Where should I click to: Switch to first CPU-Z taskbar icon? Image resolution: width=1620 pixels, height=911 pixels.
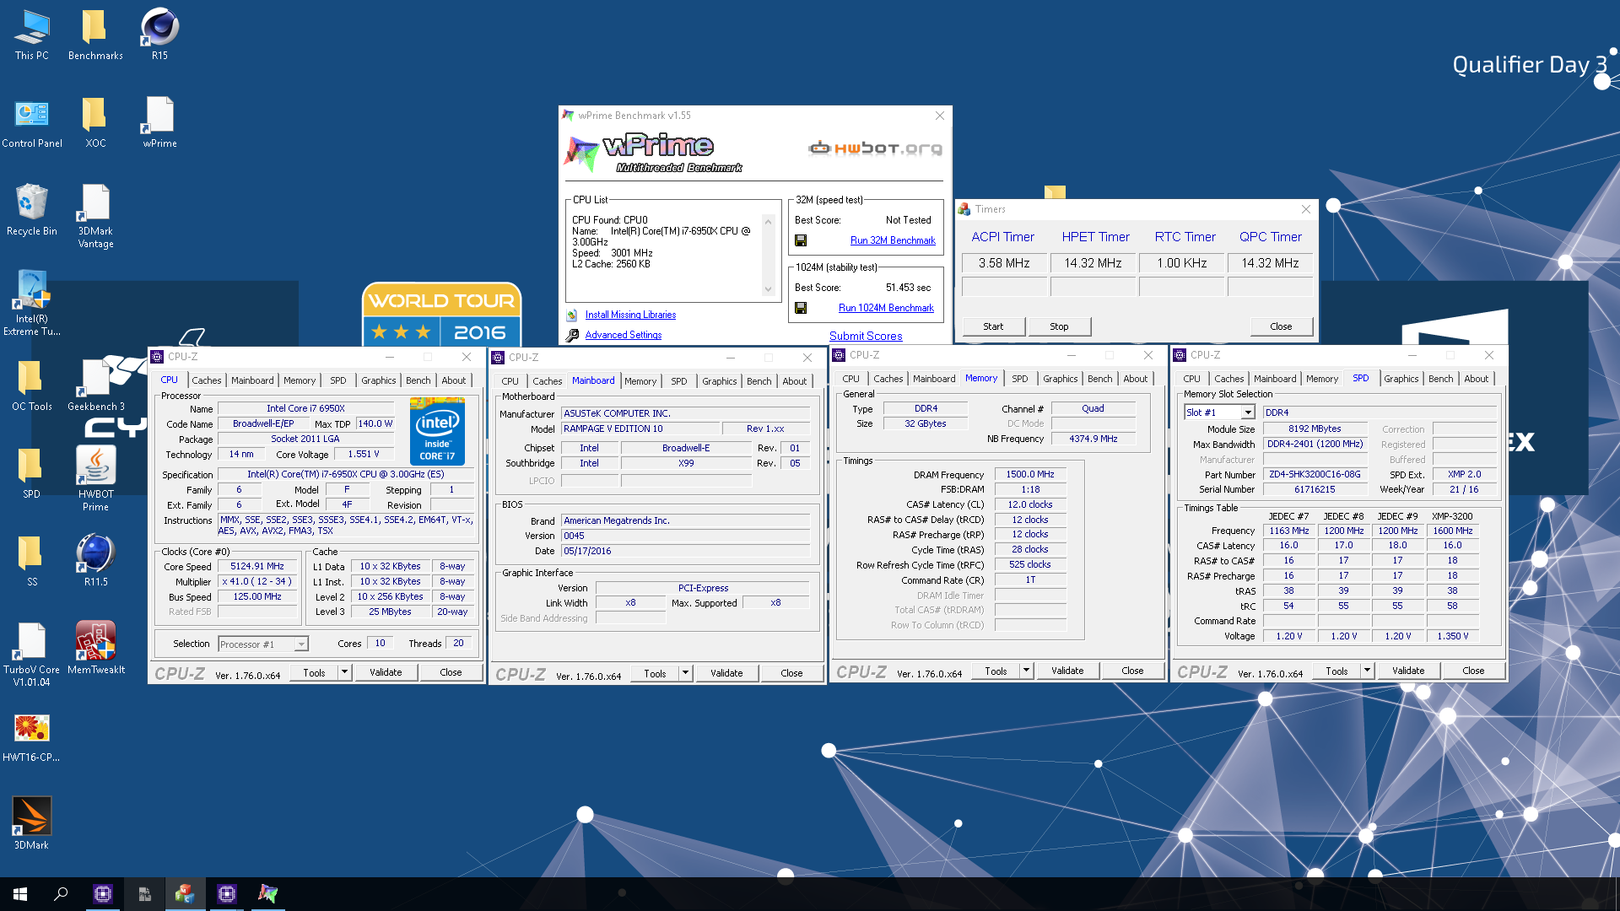point(103,894)
